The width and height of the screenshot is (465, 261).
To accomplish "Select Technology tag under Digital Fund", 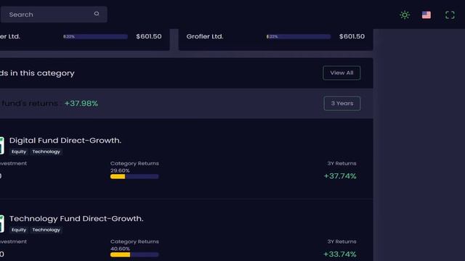I will click(46, 152).
